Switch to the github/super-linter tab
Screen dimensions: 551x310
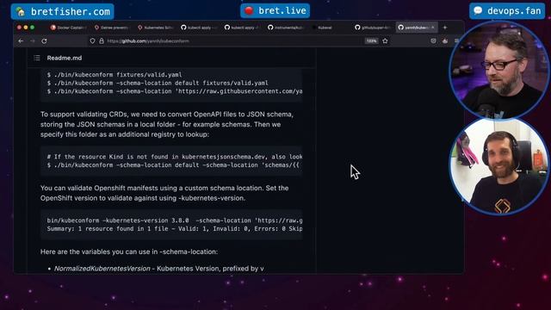pos(373,28)
